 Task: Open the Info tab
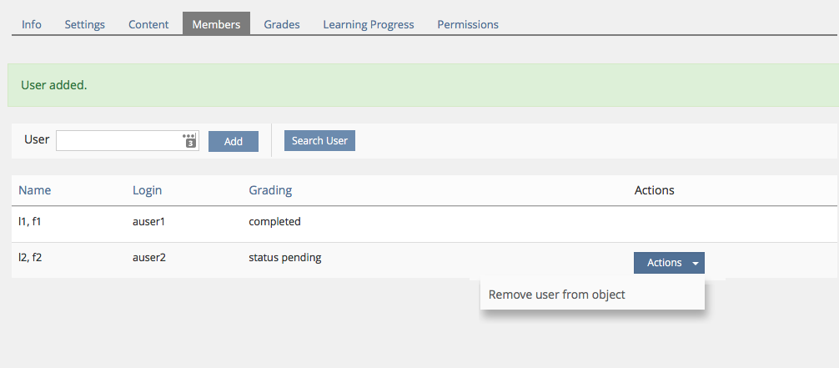coord(32,24)
